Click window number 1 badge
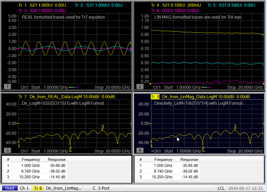Viewport: 267px width, 192px height. (7, 86)
